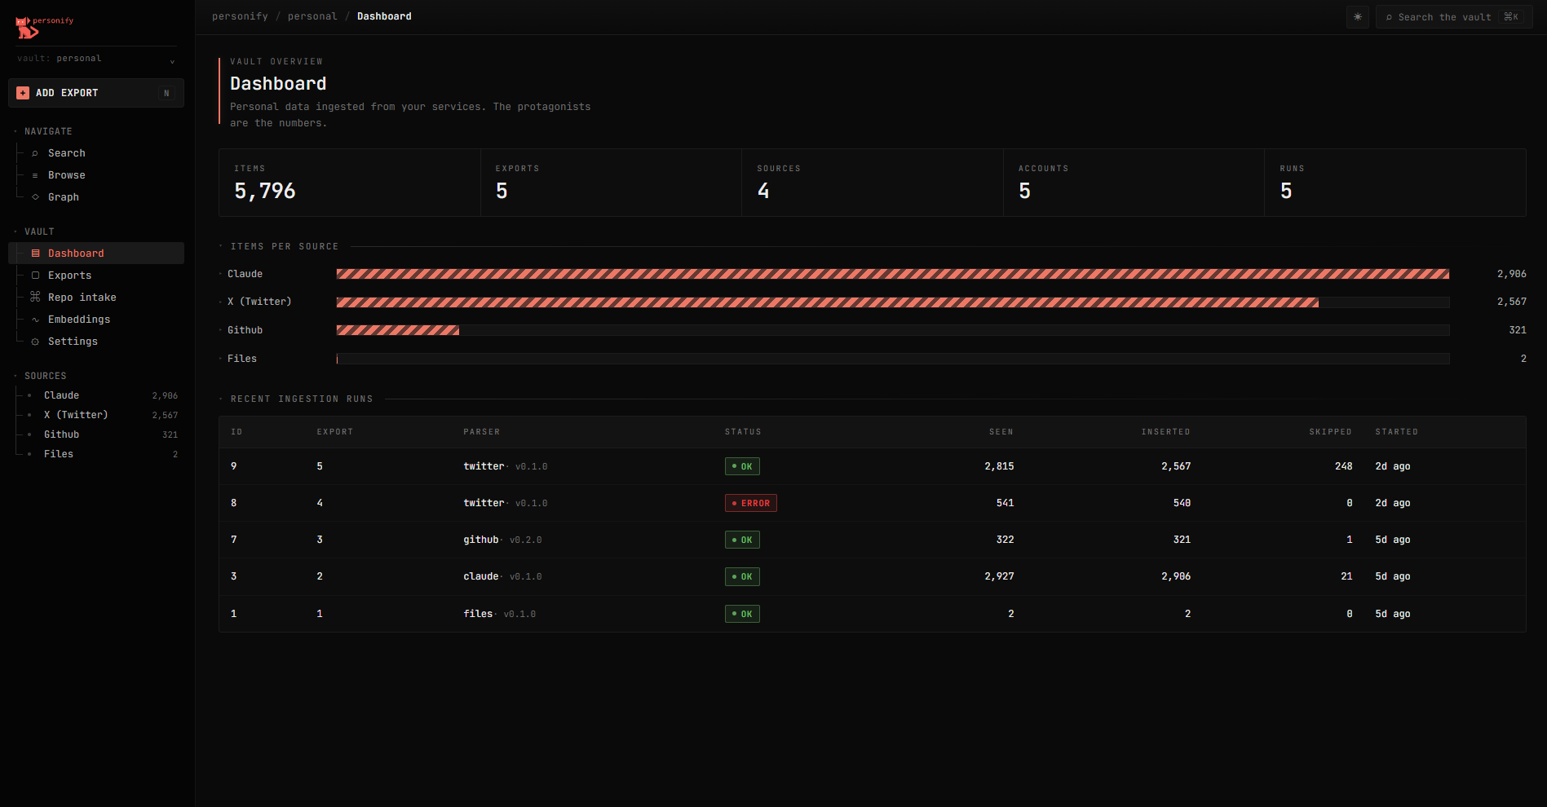Open the vault selector dropdown chevron
1547x807 pixels.
click(x=172, y=61)
